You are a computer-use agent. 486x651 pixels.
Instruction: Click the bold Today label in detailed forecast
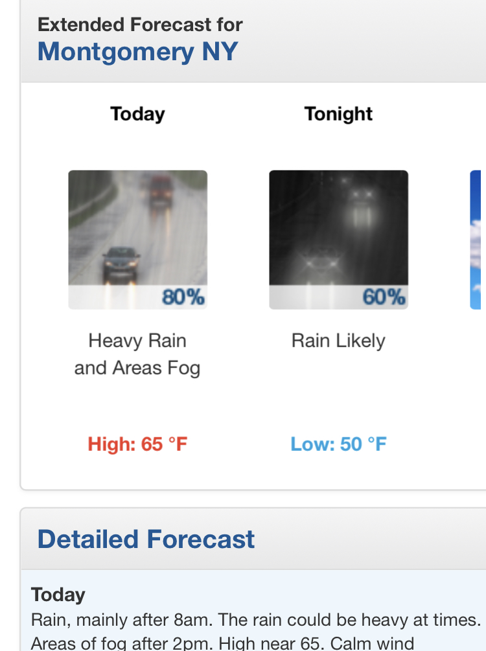[58, 595]
